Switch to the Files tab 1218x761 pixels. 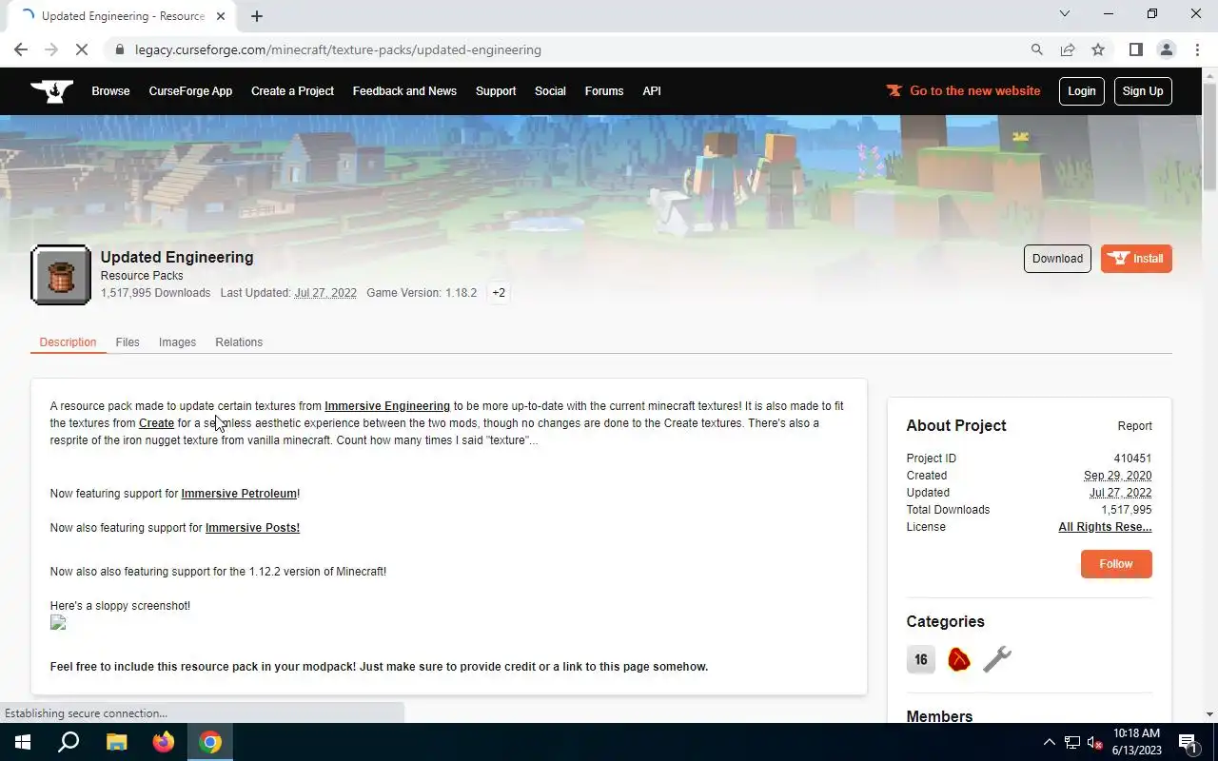pos(128,342)
